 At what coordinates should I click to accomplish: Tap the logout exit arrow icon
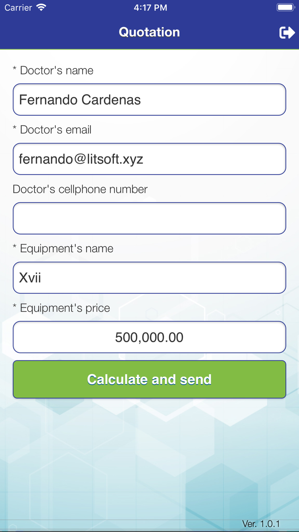[287, 32]
